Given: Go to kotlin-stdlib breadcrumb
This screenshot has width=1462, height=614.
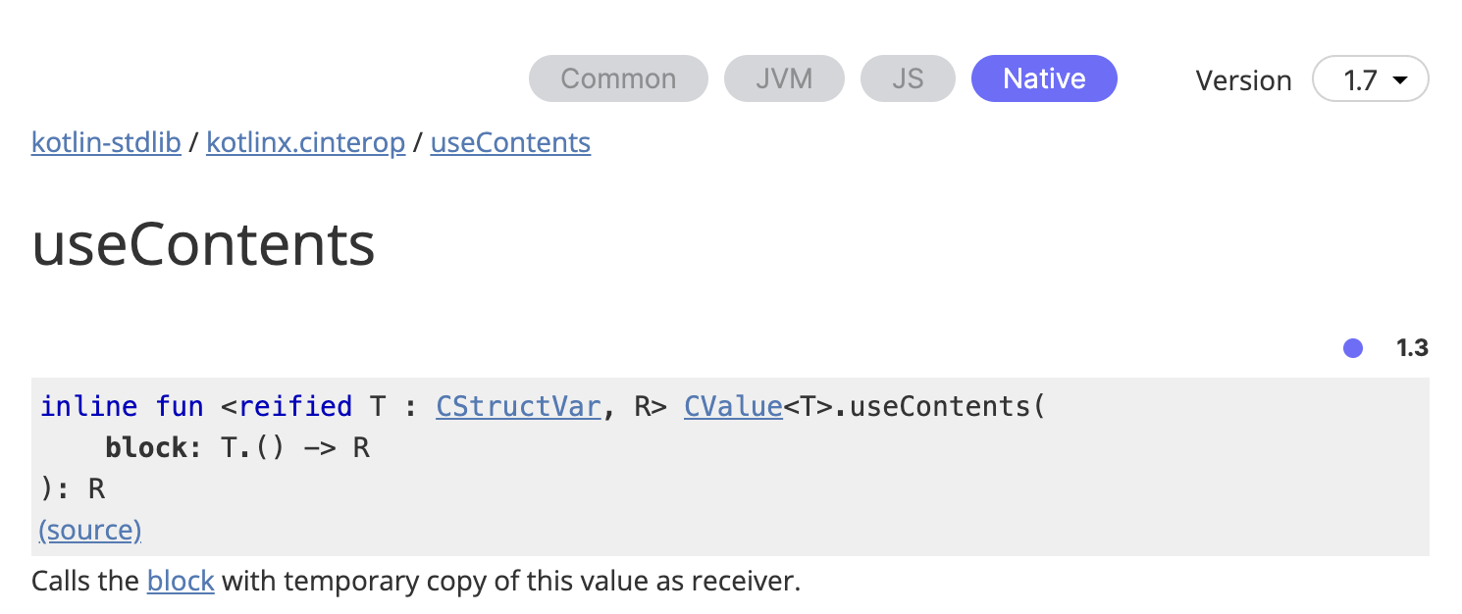Looking at the screenshot, I should pos(106,143).
